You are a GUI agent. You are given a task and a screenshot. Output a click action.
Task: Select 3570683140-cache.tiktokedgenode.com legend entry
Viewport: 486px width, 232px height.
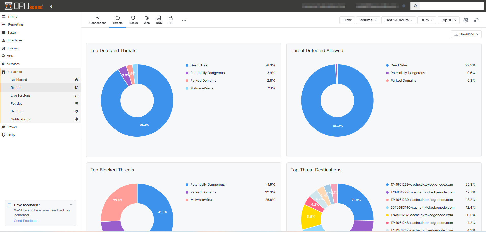pos(422,208)
